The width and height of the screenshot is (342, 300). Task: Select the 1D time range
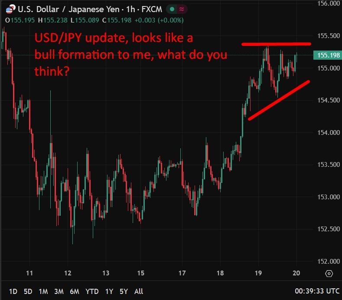coord(13,291)
